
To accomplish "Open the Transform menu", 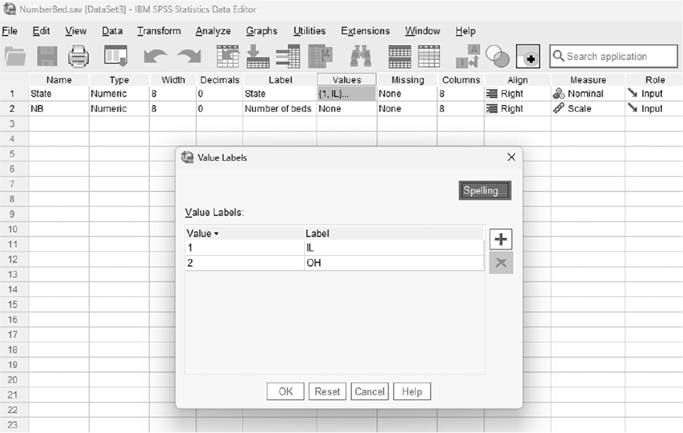I will (x=159, y=31).
